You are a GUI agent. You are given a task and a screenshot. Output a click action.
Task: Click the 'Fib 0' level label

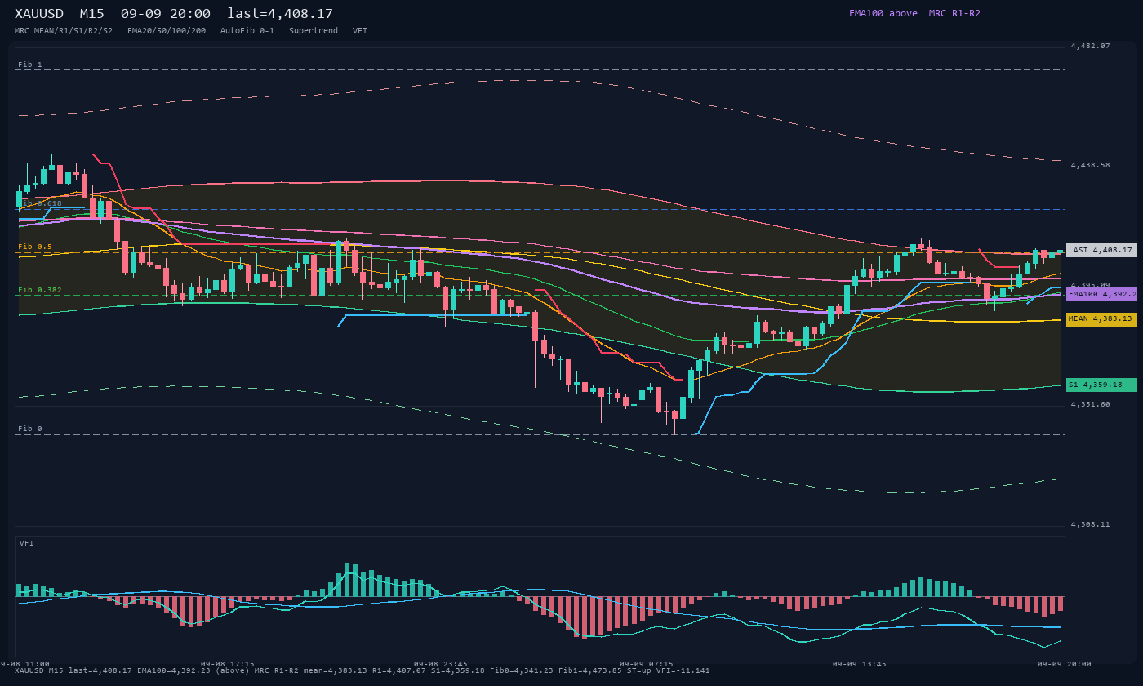pyautogui.click(x=30, y=429)
